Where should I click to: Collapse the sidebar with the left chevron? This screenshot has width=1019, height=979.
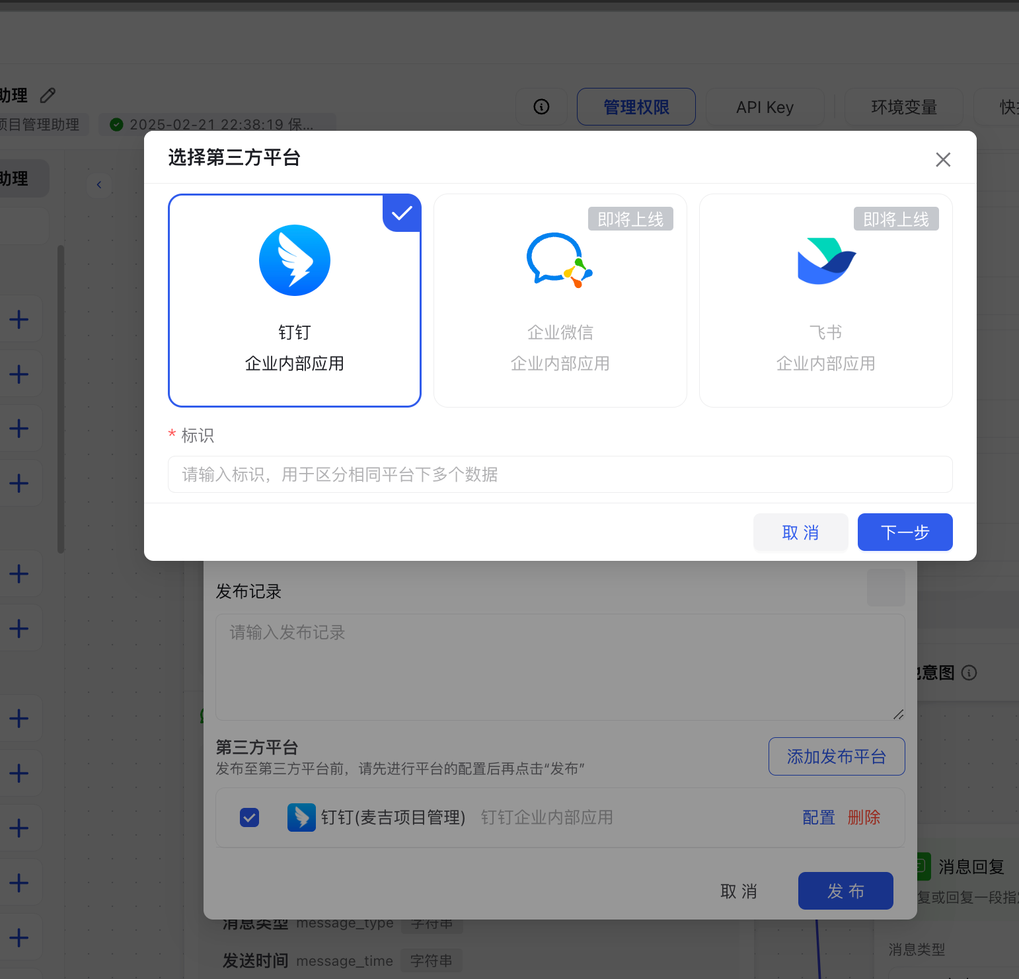[99, 184]
